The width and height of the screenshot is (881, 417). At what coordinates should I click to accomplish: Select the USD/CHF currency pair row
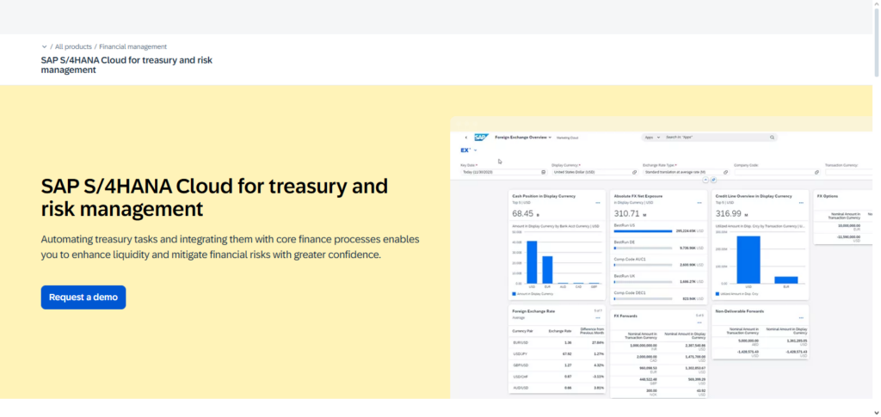click(558, 376)
